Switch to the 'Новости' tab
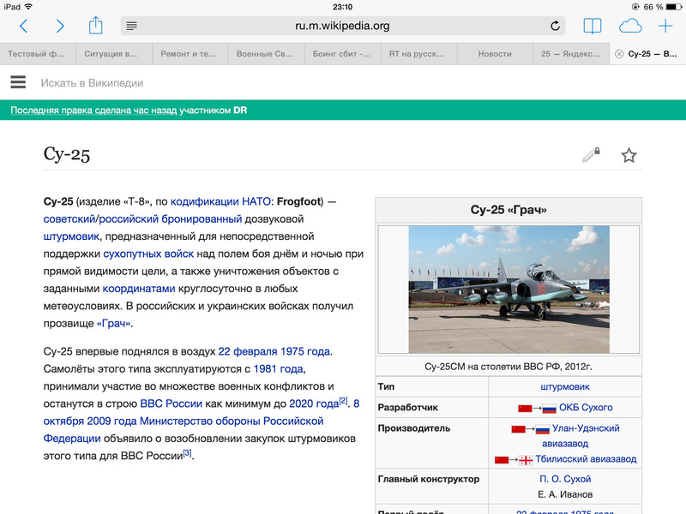Image resolution: width=686 pixels, height=514 pixels. (x=495, y=54)
